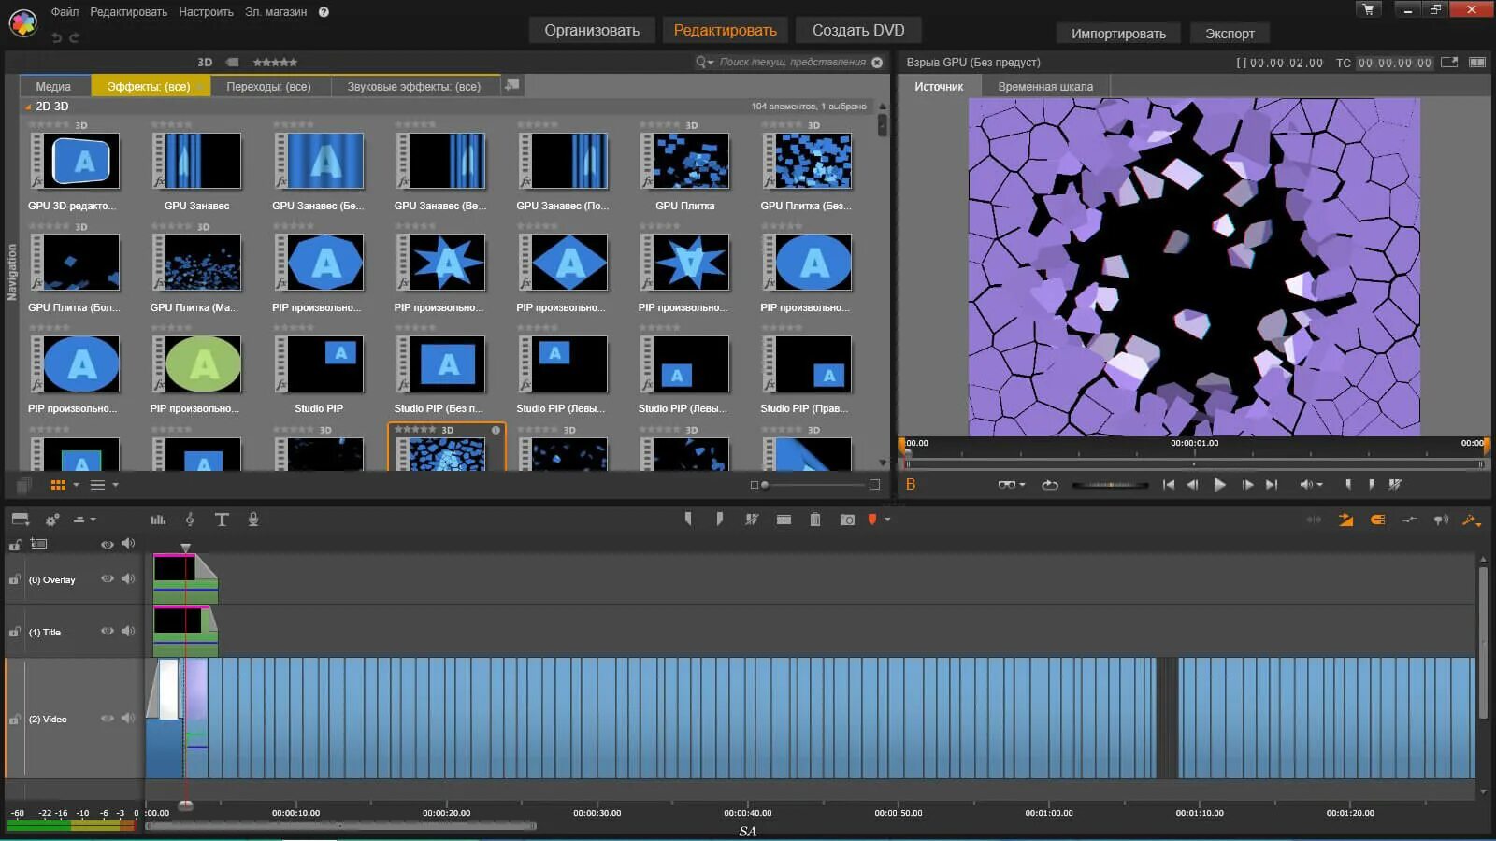Adjust the library thumbnail size slider
Viewport: 1496px width, 841px height.
(813, 485)
